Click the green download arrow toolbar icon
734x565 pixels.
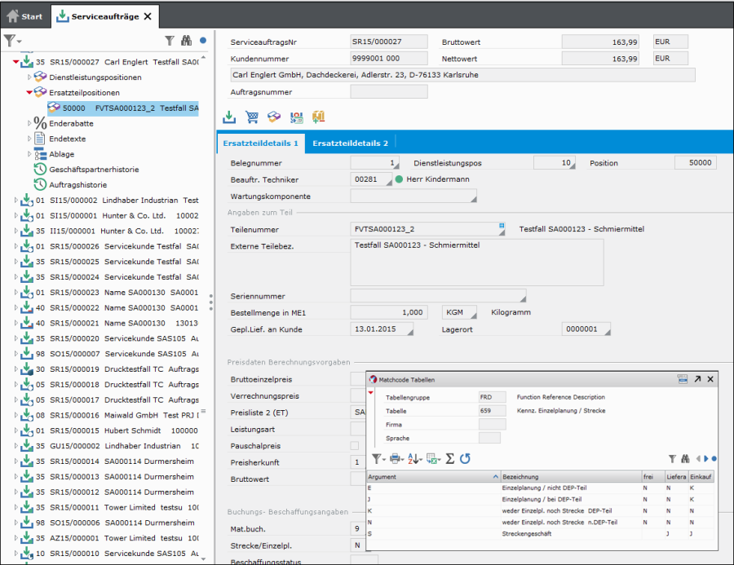coord(229,117)
